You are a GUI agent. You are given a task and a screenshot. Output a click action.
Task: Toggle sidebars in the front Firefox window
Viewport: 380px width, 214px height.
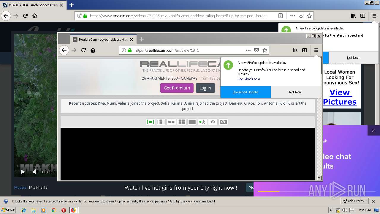point(305,50)
